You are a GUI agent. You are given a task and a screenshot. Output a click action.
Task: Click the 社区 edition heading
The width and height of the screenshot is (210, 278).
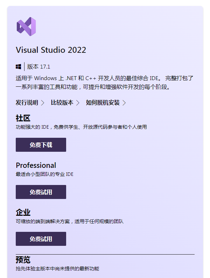[23, 118]
